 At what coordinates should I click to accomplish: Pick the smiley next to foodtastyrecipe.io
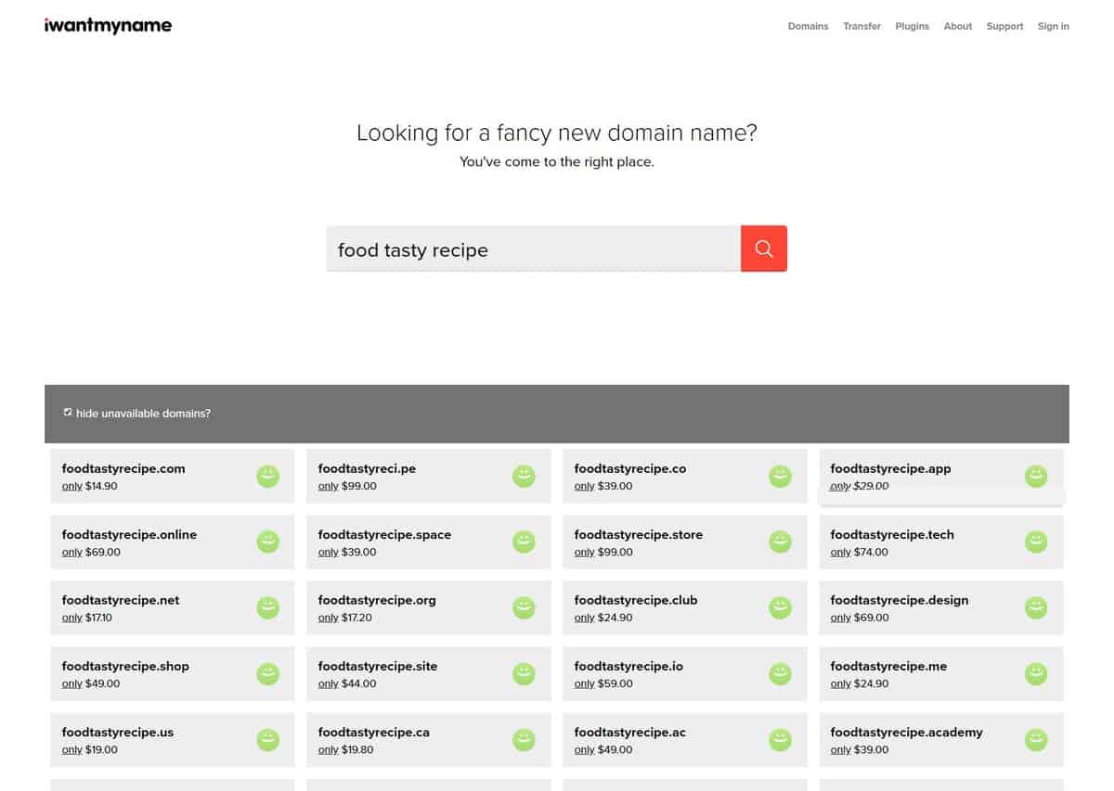click(780, 674)
